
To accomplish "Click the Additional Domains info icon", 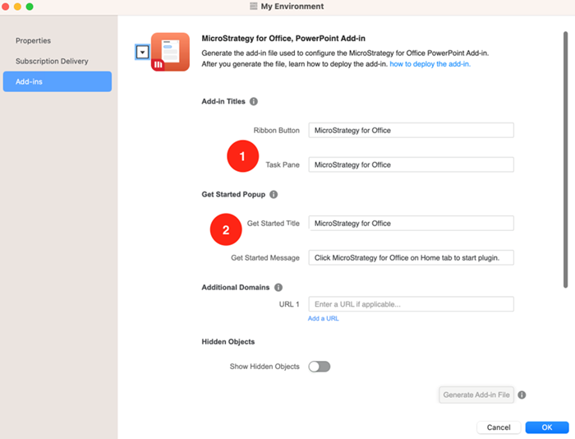I will (x=278, y=288).
